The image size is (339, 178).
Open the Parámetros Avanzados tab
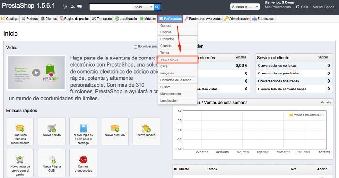pos(203,19)
